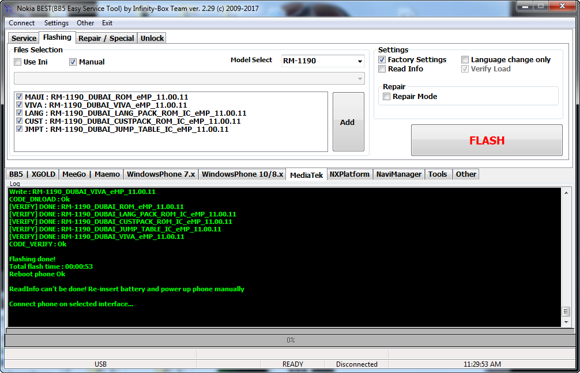Open the Model Select RM-1190 dropdown
The height and width of the screenshot is (373, 580).
tap(322, 61)
